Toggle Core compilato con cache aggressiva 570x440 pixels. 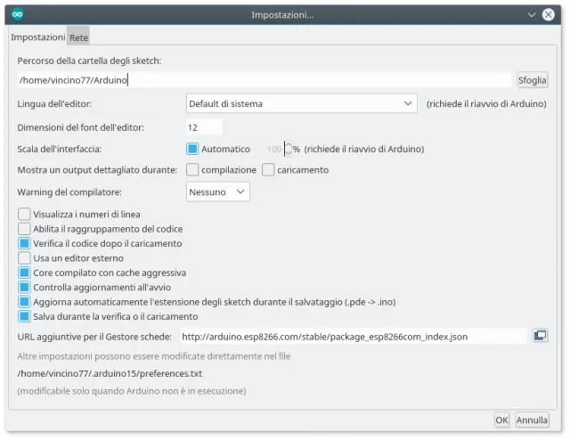point(24,273)
